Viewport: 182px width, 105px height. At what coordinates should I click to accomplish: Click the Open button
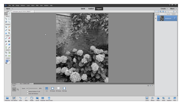pyautogui.click(x=8, y=9)
